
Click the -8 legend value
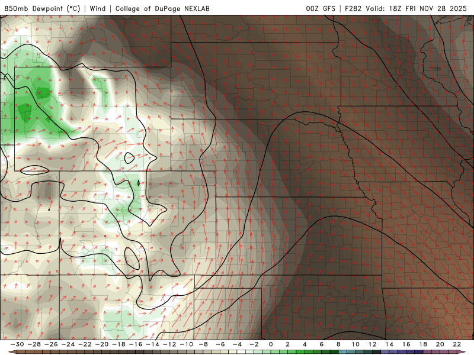click(x=203, y=344)
